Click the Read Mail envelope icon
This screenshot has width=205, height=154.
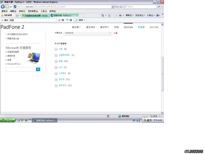tap(116, 16)
